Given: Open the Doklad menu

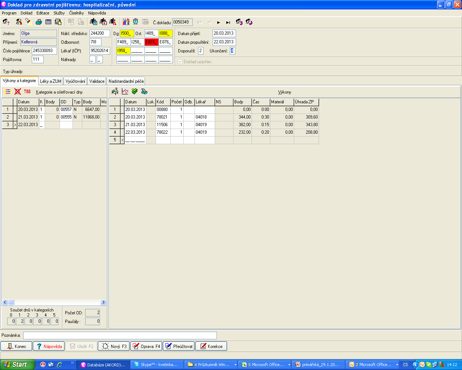Looking at the screenshot, I should pos(26,13).
